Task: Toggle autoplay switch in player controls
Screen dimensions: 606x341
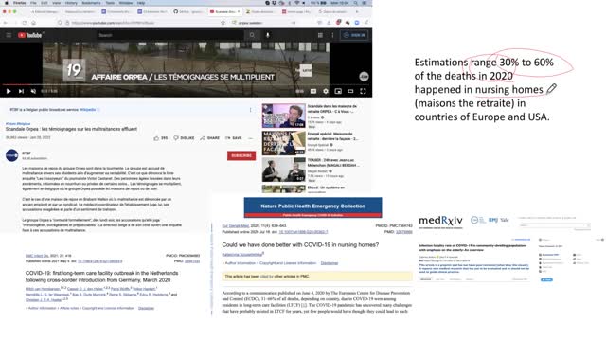Action: [x=299, y=91]
